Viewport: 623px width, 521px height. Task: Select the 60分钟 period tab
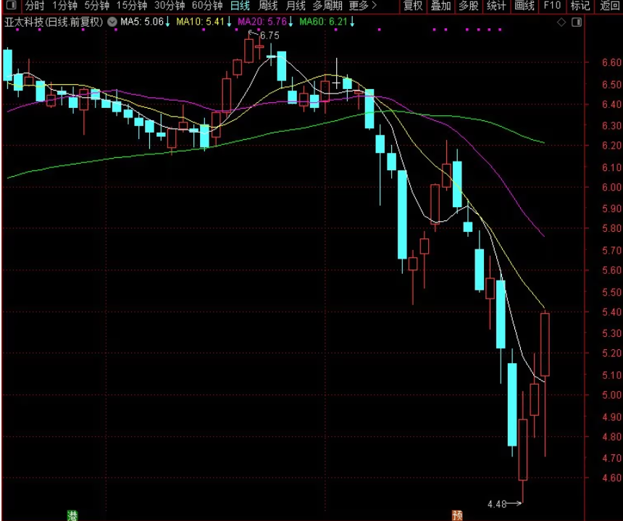pos(207,6)
